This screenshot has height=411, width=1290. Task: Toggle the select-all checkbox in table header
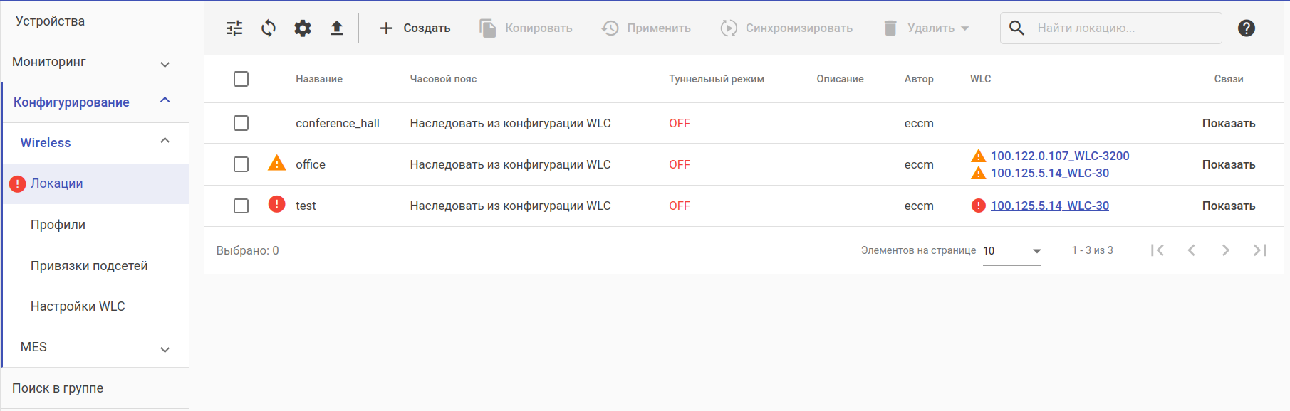tap(241, 79)
